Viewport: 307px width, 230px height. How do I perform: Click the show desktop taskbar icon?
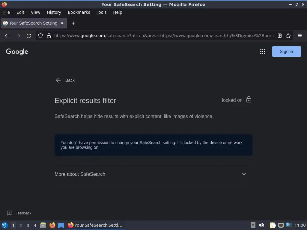[x=61, y=225]
